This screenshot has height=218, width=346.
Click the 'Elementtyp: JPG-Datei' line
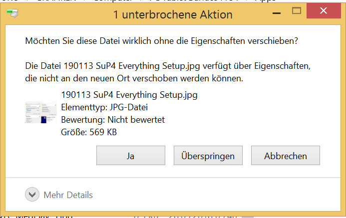tap(104, 107)
